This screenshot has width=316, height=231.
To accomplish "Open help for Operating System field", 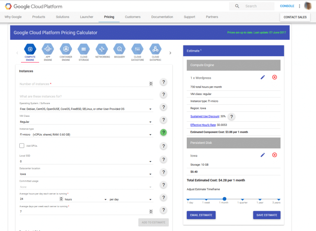I will (x=164, y=107).
